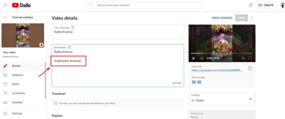Viewport: 285px width, 119px height.
Task: Click the HD quality badge
Action: pyautogui.click(x=199, y=82)
